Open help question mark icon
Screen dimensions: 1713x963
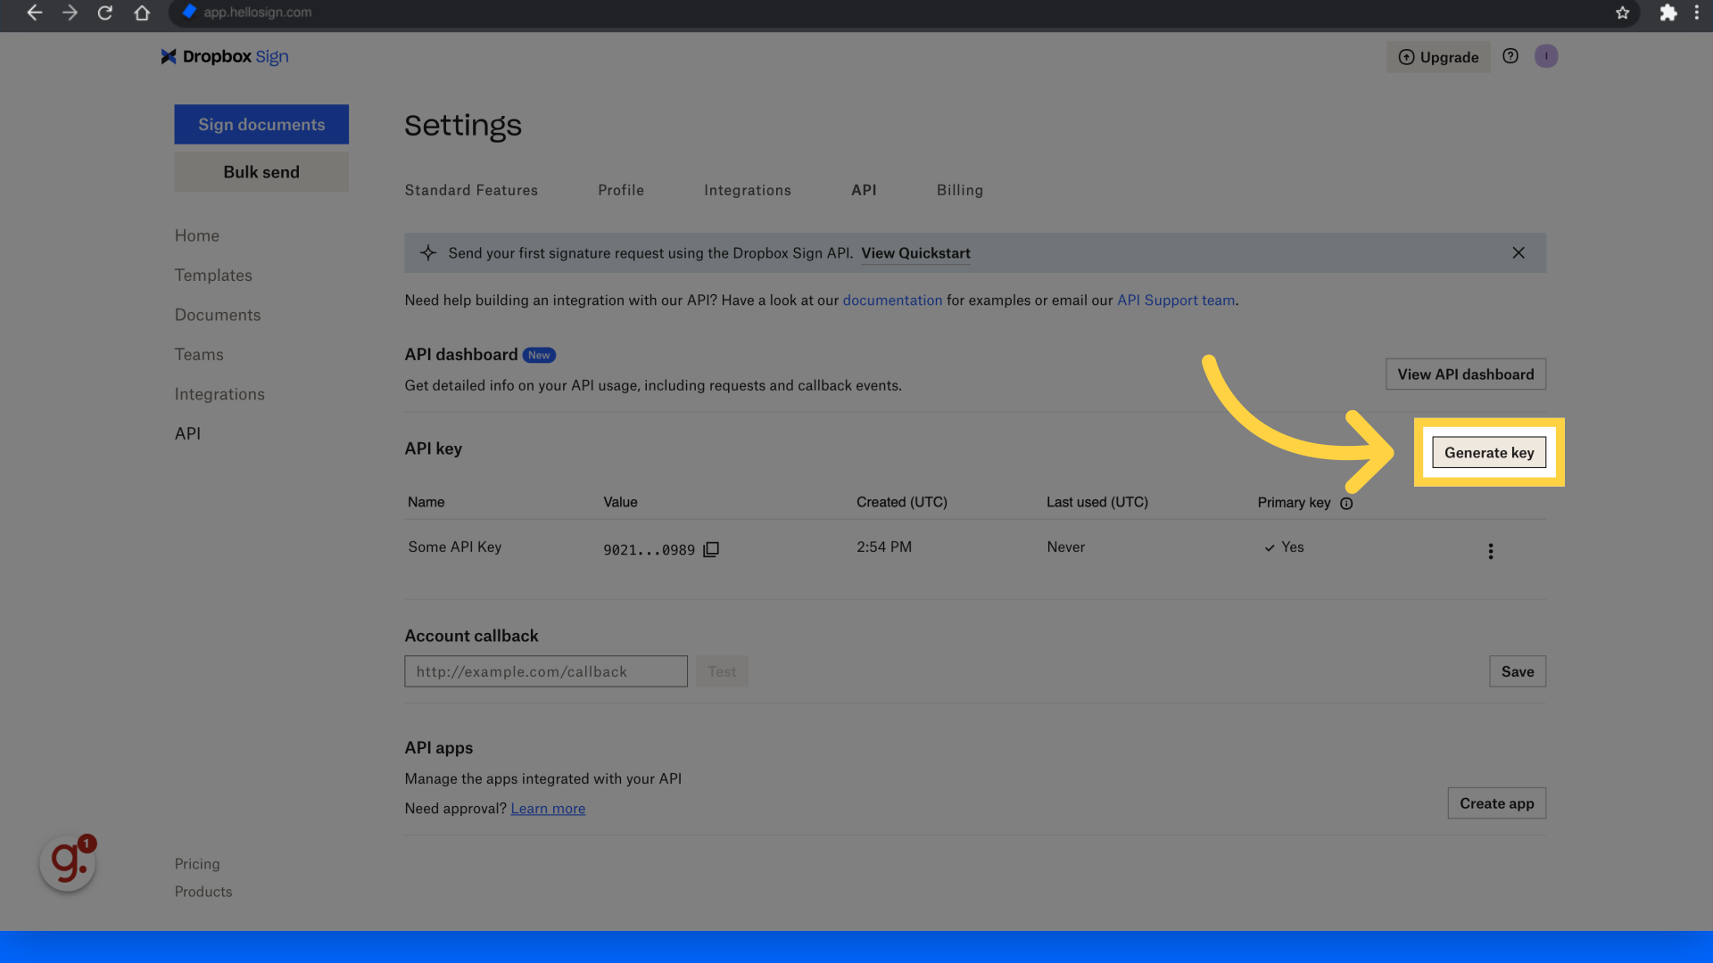pyautogui.click(x=1510, y=56)
